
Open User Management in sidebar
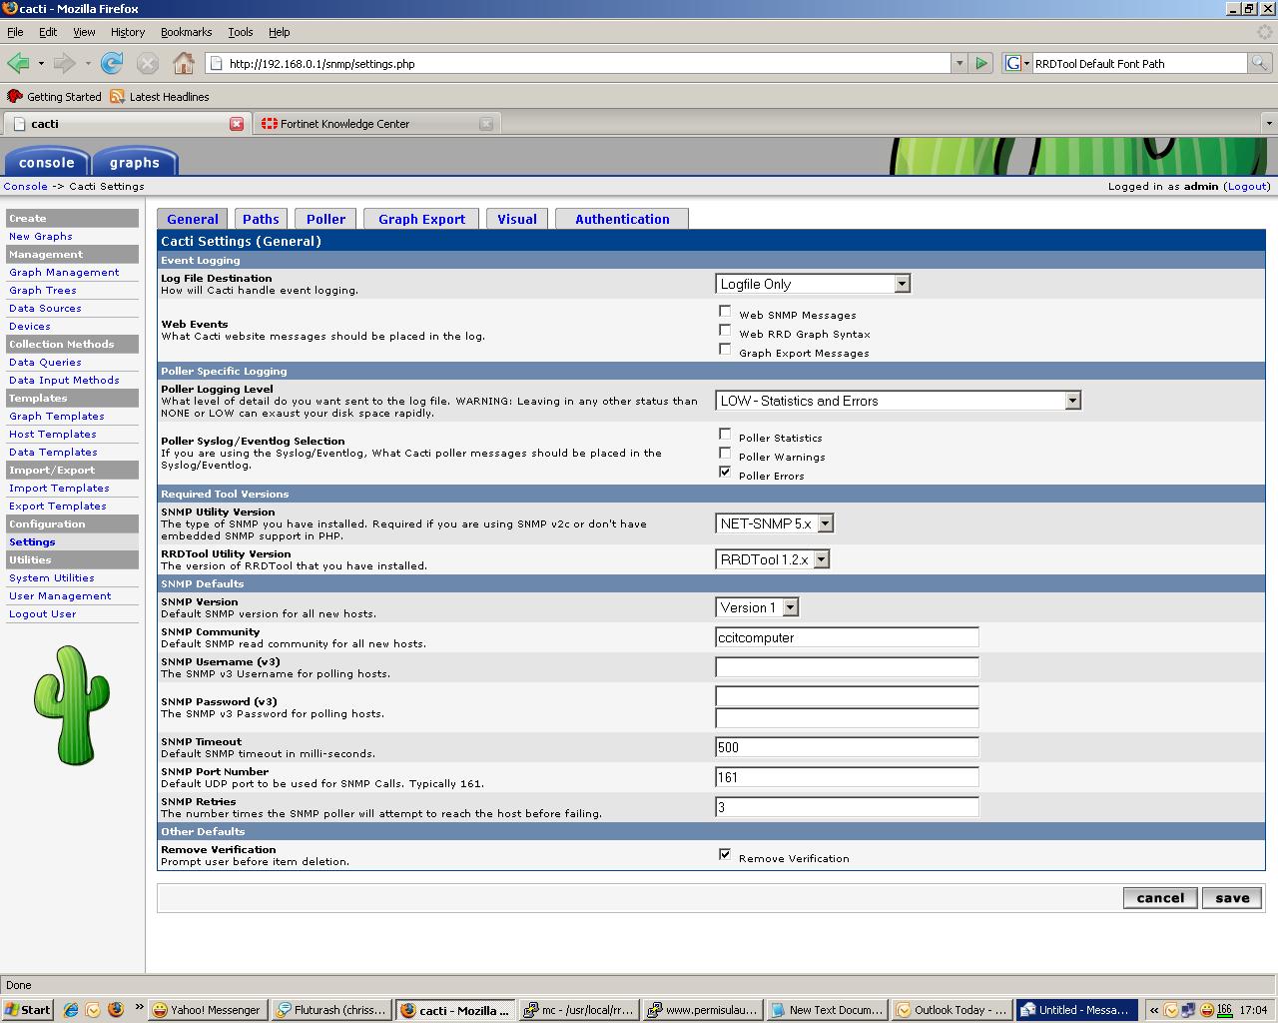[60, 595]
